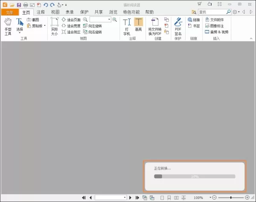Image resolution: width=256 pixels, height=202 pixels.
Task: Switch to the Comment (注释) tab
Action: coord(41,12)
